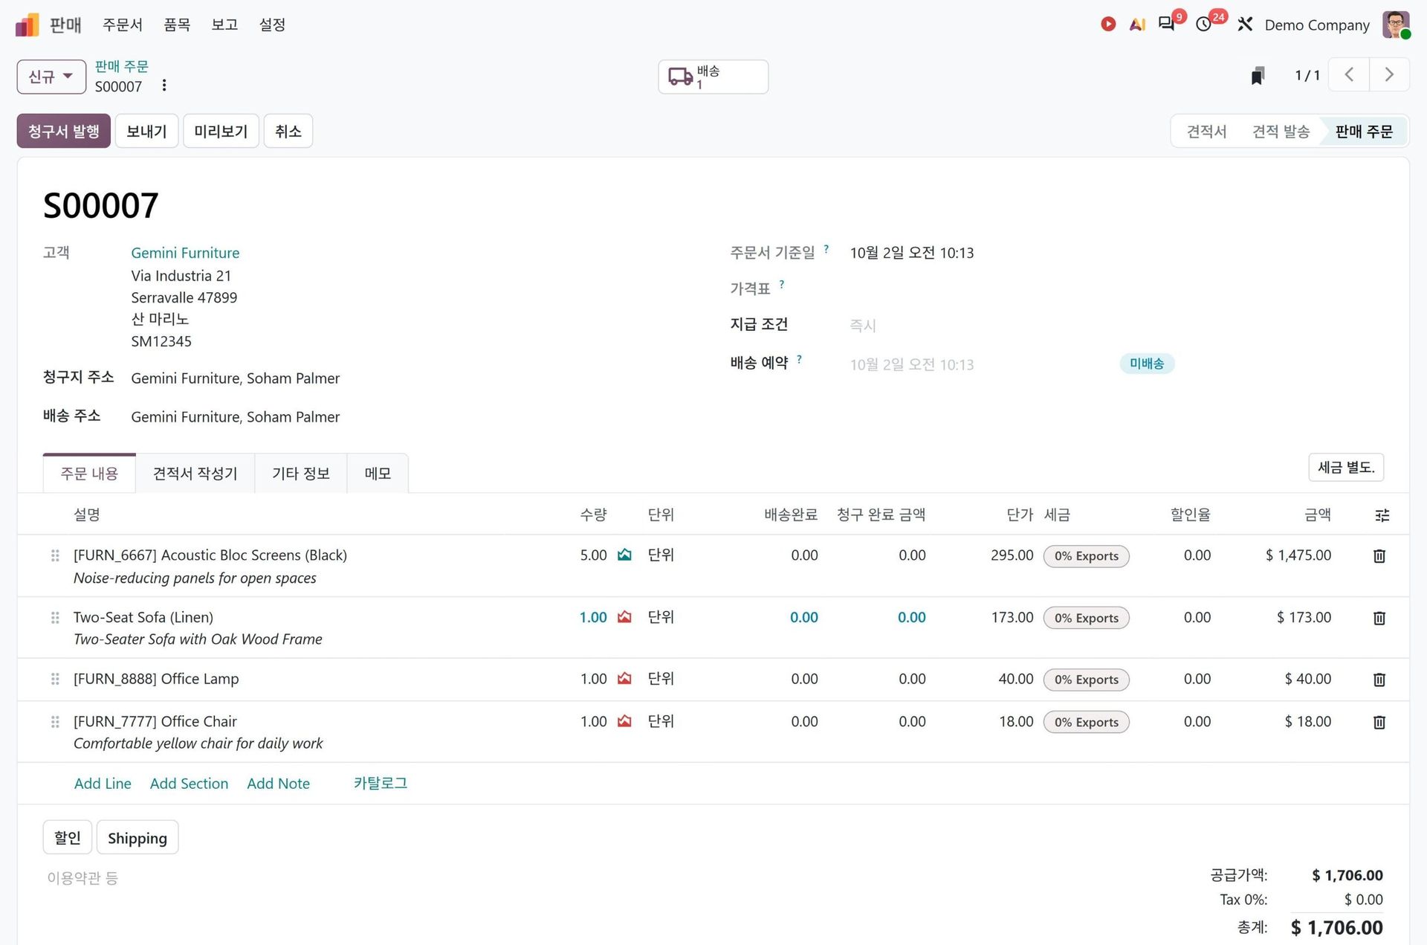Click the 할인 button
The height and width of the screenshot is (945, 1427).
tap(68, 837)
